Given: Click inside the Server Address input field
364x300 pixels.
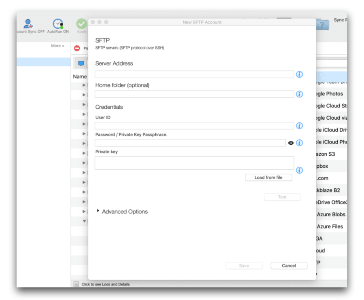Looking at the screenshot, I should 194,74.
